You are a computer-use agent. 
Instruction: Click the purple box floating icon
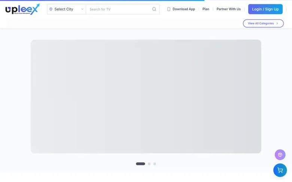(280, 154)
